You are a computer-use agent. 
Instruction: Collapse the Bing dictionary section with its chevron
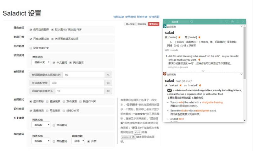(241, 26)
